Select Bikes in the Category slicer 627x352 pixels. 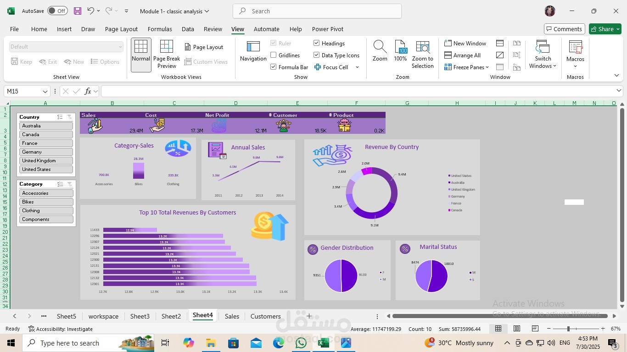(45, 202)
